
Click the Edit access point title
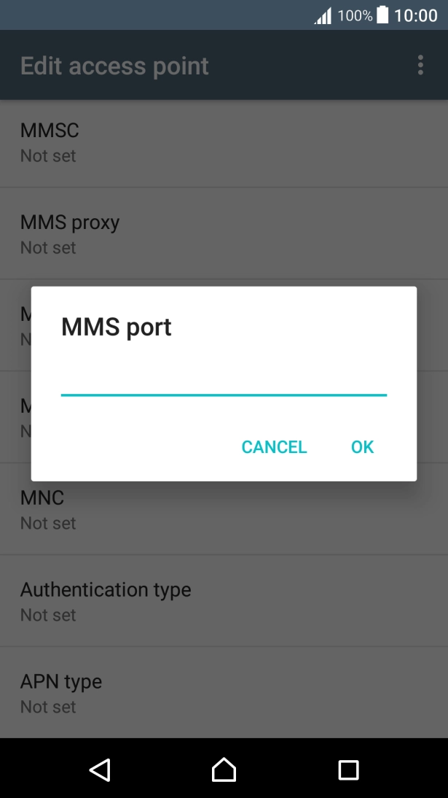point(114,66)
